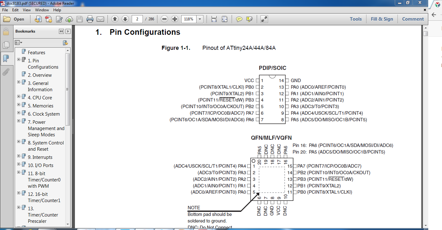The height and width of the screenshot is (230, 442).
Task: Open the View menu
Action: click(27, 10)
